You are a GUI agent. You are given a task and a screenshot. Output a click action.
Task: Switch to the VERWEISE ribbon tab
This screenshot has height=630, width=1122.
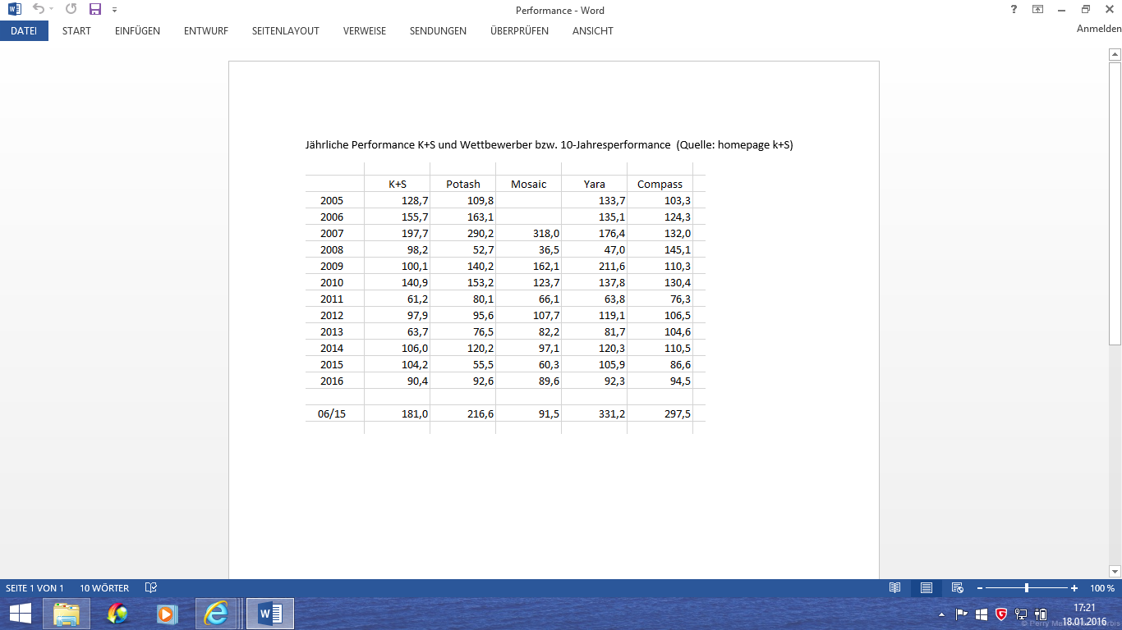click(365, 31)
